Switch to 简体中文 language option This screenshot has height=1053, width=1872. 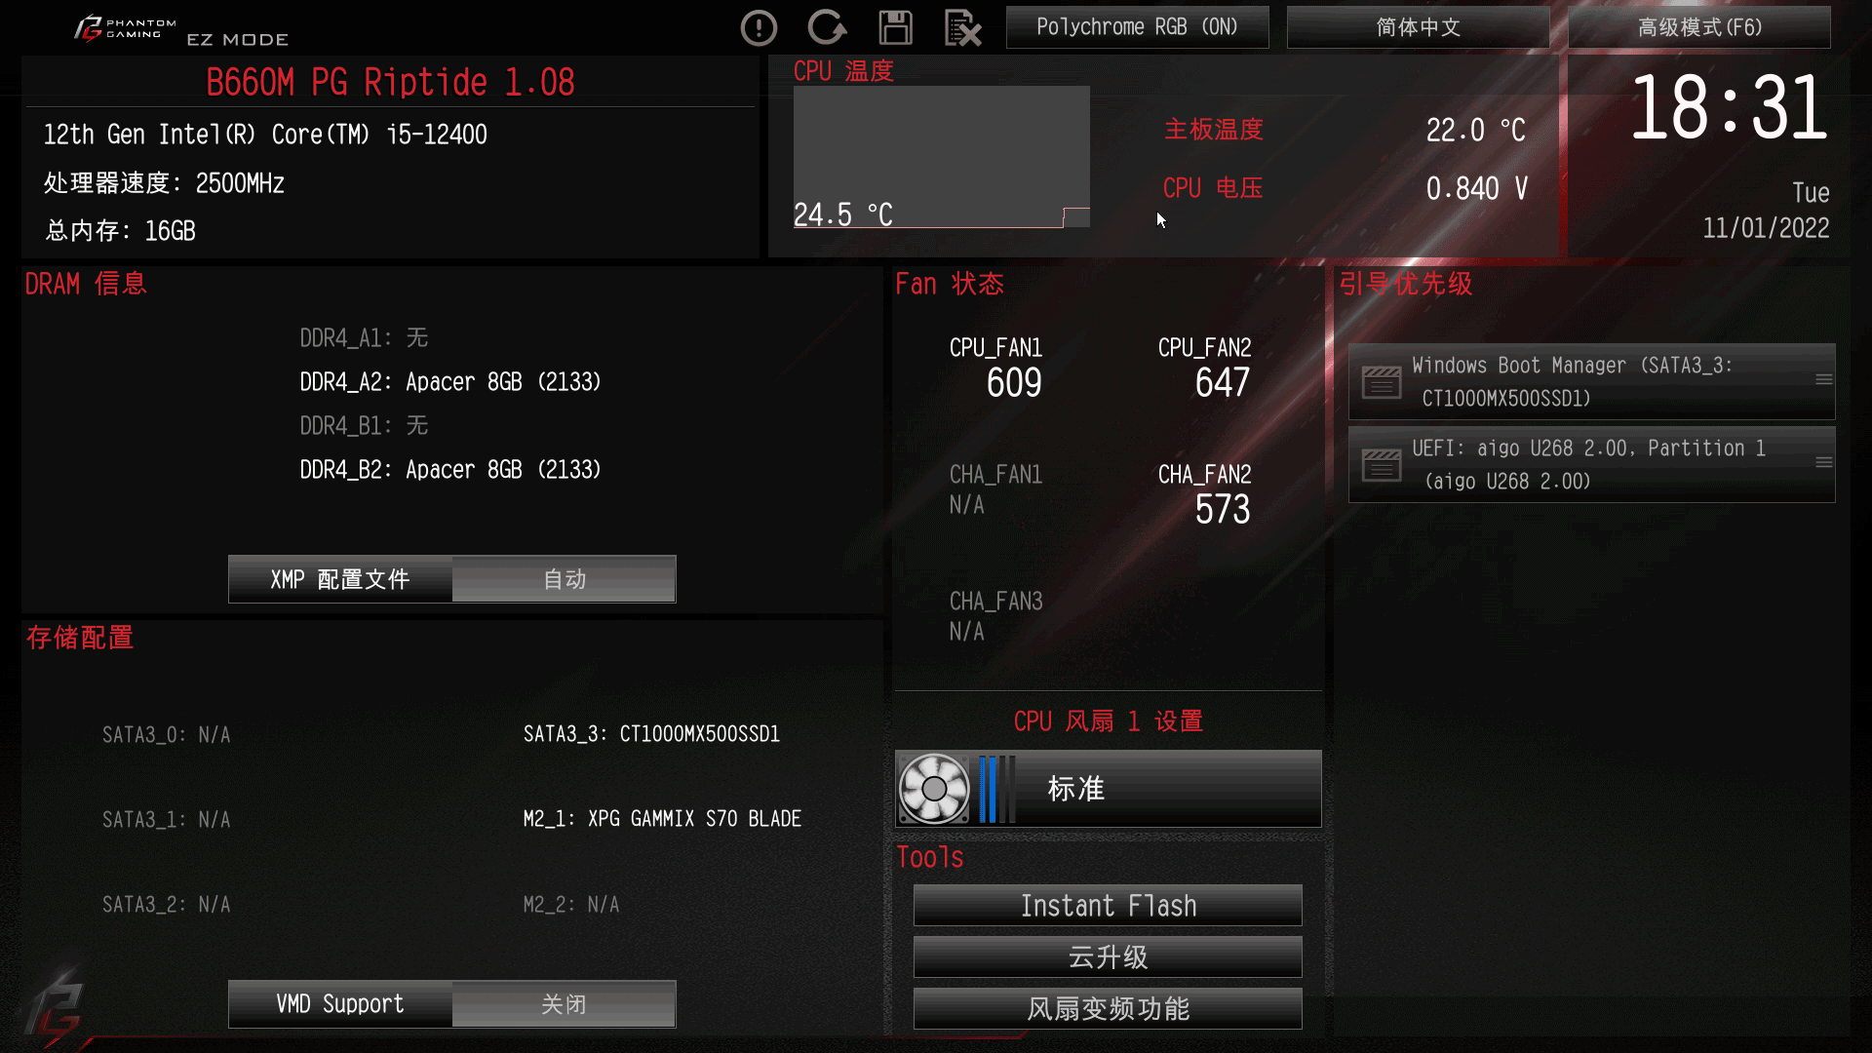click(x=1417, y=27)
